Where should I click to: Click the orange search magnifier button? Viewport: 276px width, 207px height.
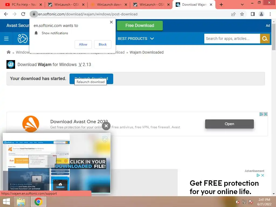click(x=265, y=39)
